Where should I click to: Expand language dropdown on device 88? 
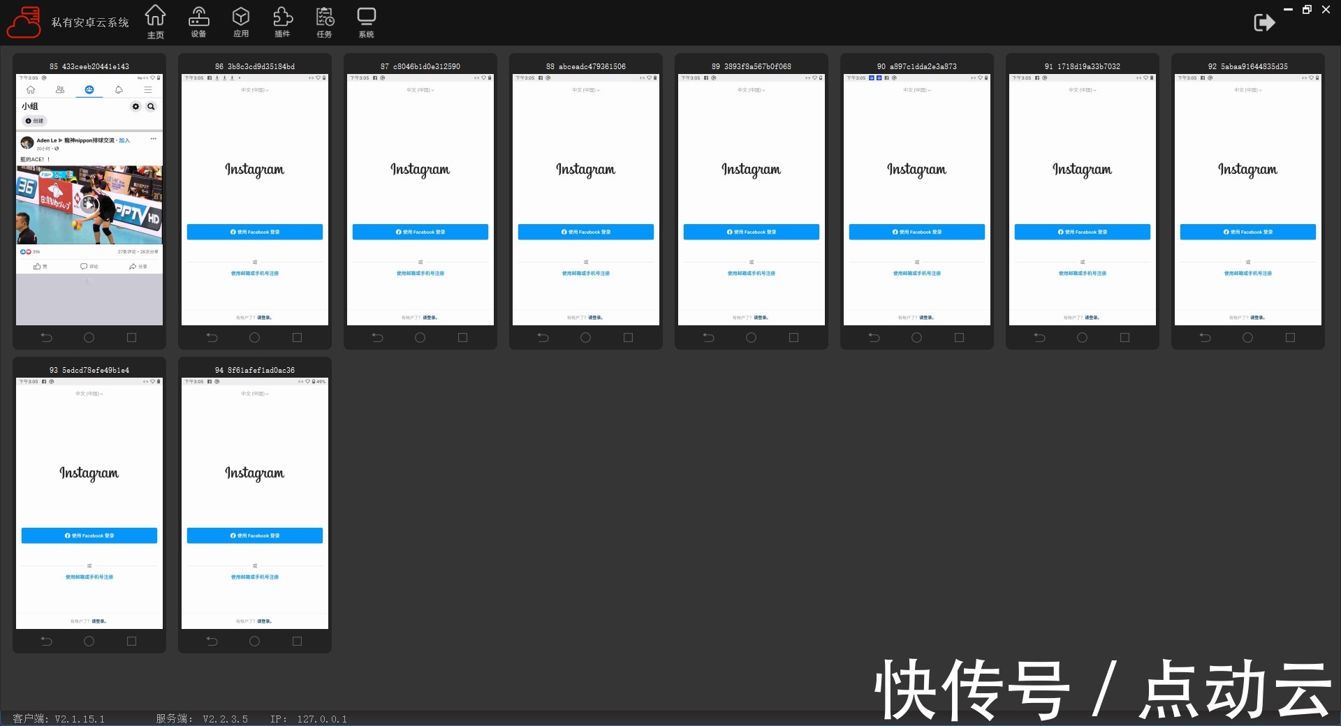pyautogui.click(x=586, y=90)
